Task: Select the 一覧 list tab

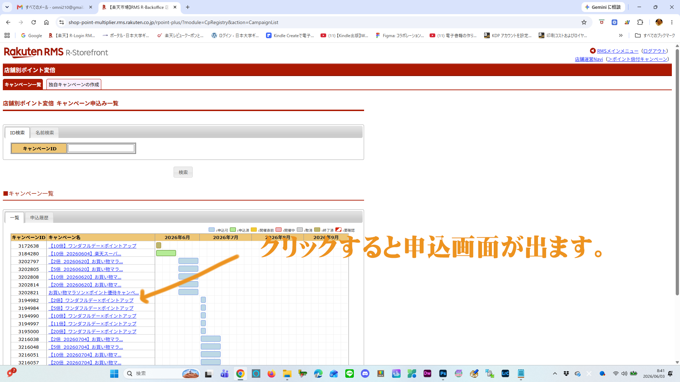Action: pos(15,218)
